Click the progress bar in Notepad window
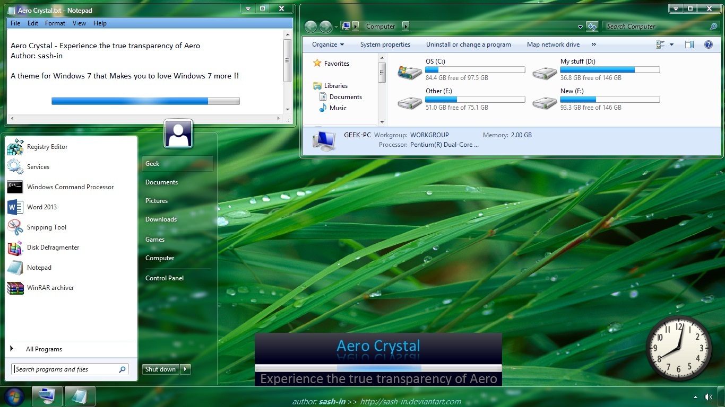The width and height of the screenshot is (725, 407). [x=145, y=101]
